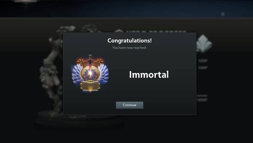This screenshot has width=253, height=143.
Task: Click the sword atop the Immortal medal
Action: [x=90, y=60]
